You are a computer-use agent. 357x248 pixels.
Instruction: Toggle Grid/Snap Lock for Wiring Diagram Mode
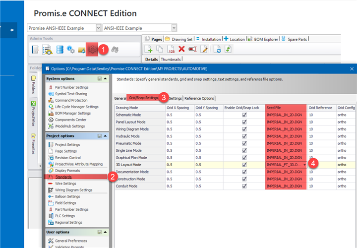click(244, 129)
